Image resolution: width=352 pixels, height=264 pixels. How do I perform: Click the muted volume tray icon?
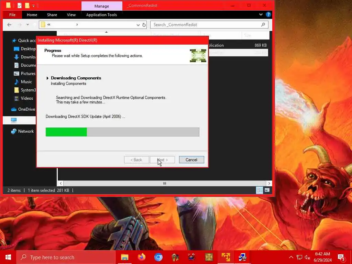pos(307,257)
